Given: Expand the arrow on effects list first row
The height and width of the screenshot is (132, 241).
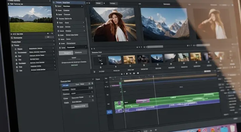Looking at the screenshot, I should (82, 6).
